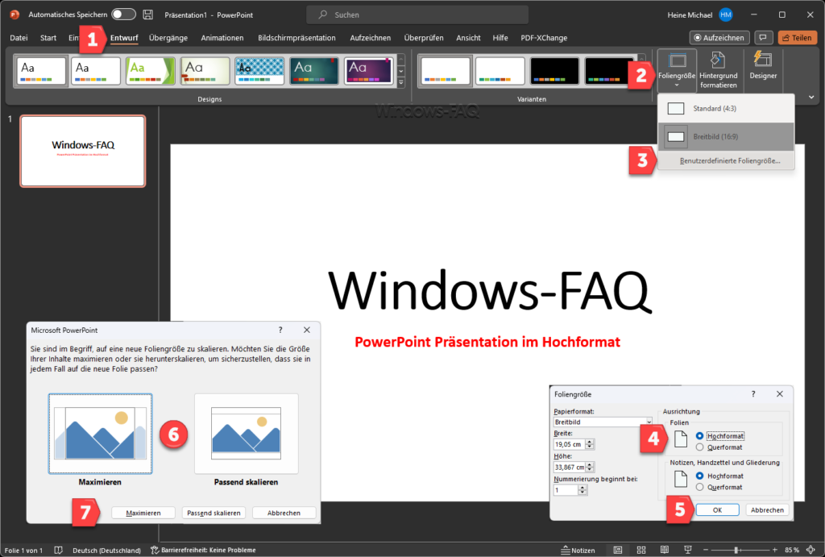
Task: Click OK in the Foliengröße dialog
Action: (717, 510)
